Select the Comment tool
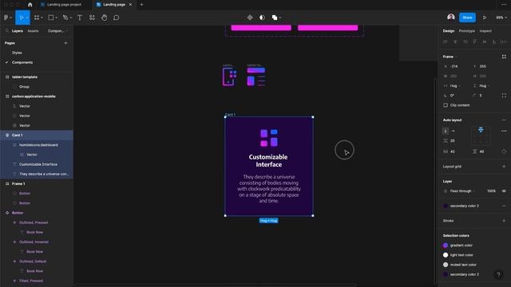Image resolution: width=511 pixels, height=287 pixels. 117,18
